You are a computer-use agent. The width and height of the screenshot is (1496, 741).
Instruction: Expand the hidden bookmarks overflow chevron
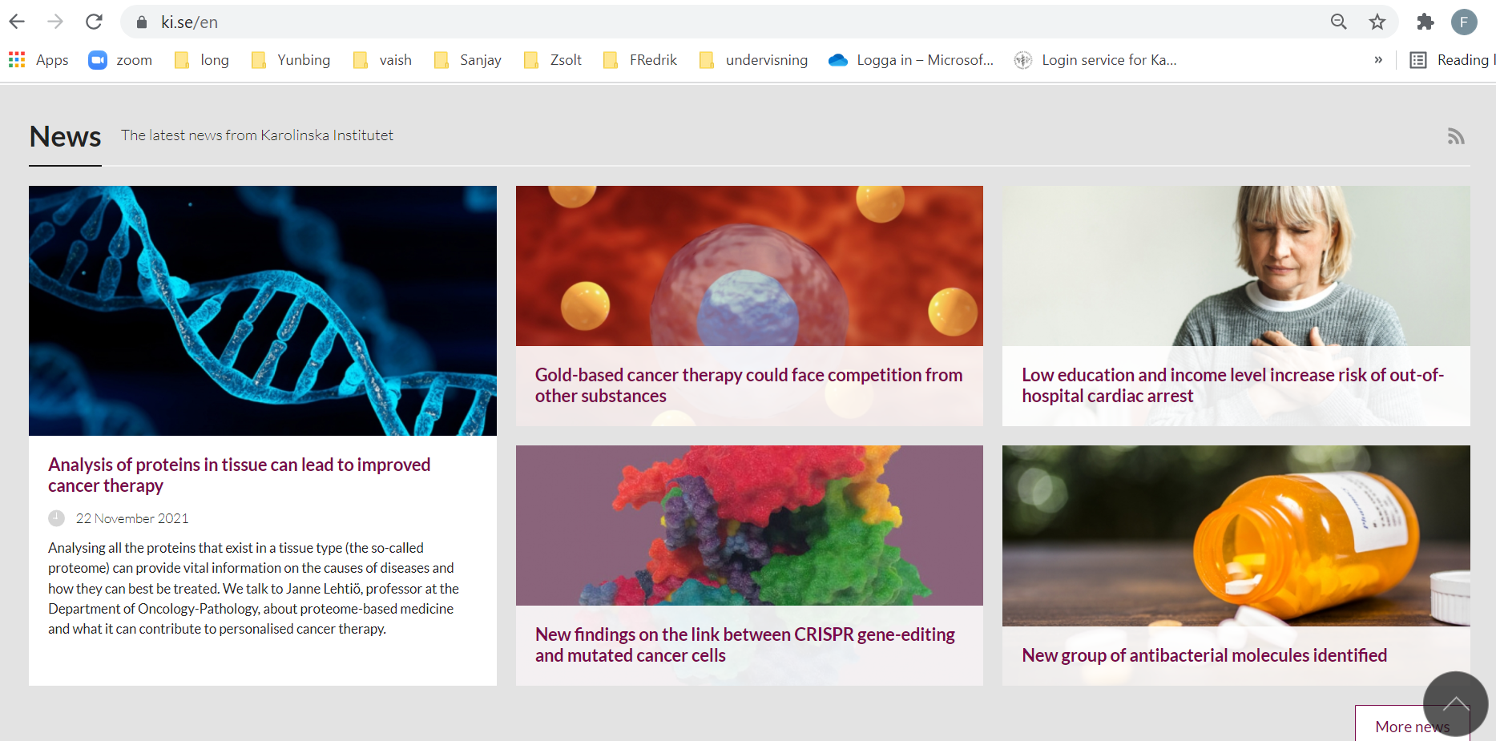pos(1378,60)
